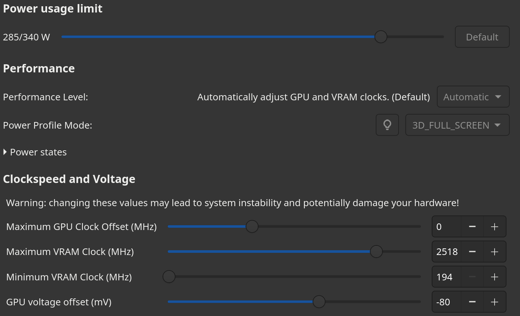The image size is (520, 316).
Task: Click minus for Maximum GPU Clock Offset
Action: pos(472,227)
